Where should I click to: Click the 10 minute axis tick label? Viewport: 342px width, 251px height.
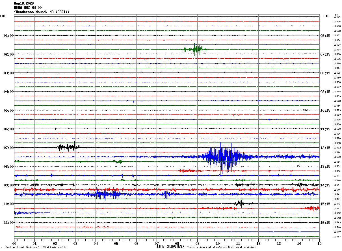pyautogui.click(x=218, y=244)
